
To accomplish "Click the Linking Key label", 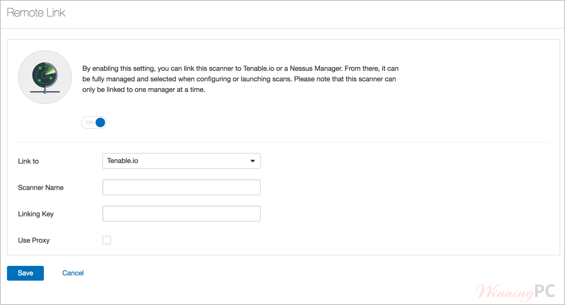I will click(36, 214).
